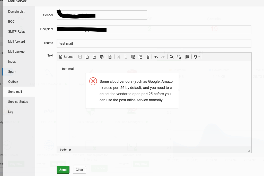Click the Paste as plain text icon
This screenshot has height=176, width=264.
pyautogui.click(x=140, y=57)
